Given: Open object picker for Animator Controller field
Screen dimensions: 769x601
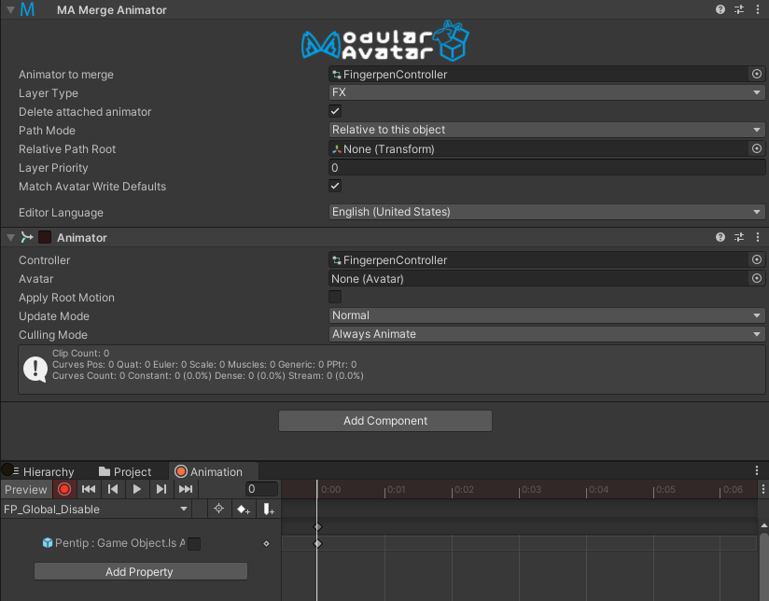Looking at the screenshot, I should (757, 259).
